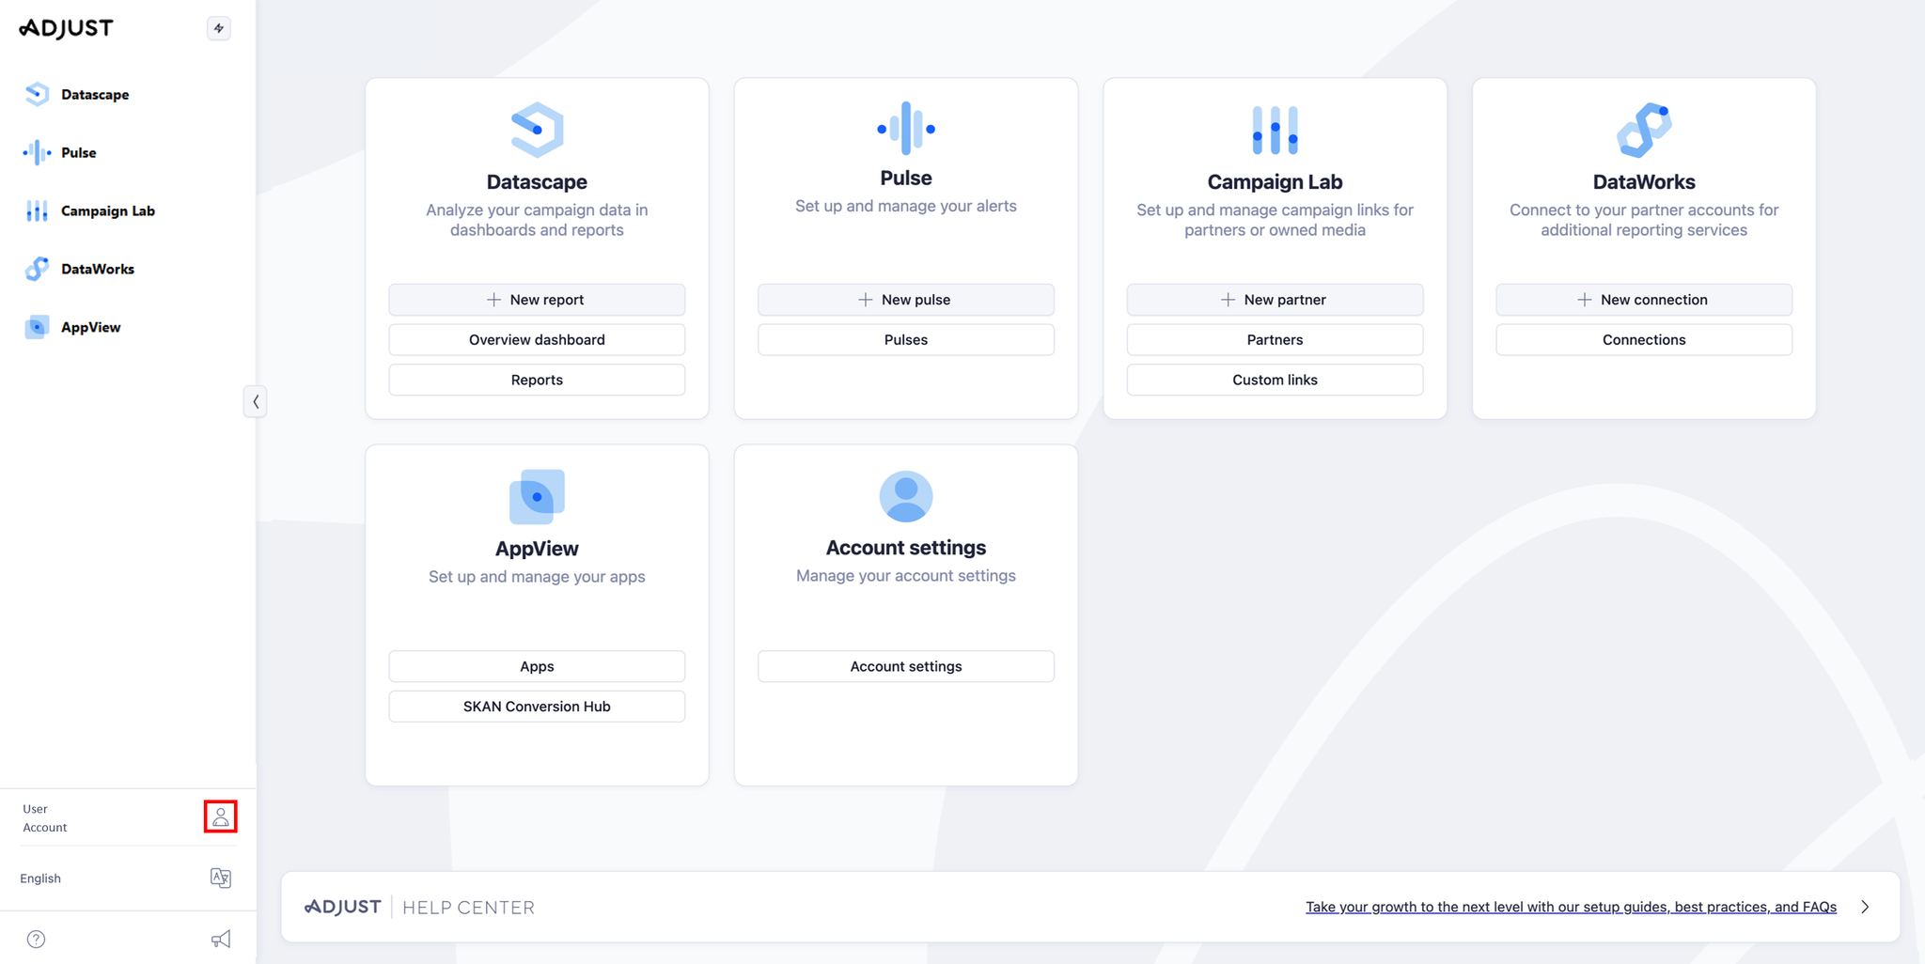Open DataWorks from the sidebar menu
The image size is (1925, 964).
[x=98, y=269]
